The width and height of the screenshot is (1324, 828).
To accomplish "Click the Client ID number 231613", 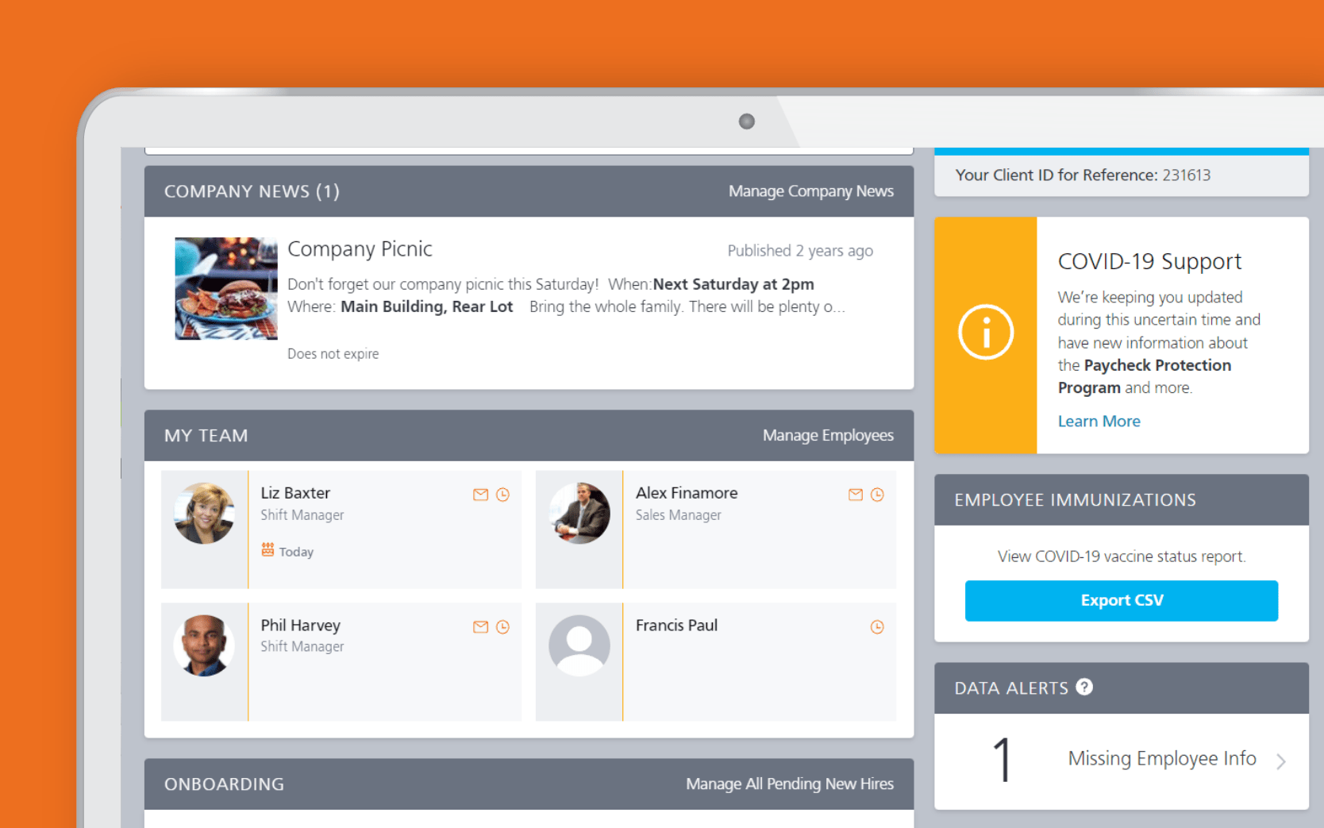I will coord(1187,175).
